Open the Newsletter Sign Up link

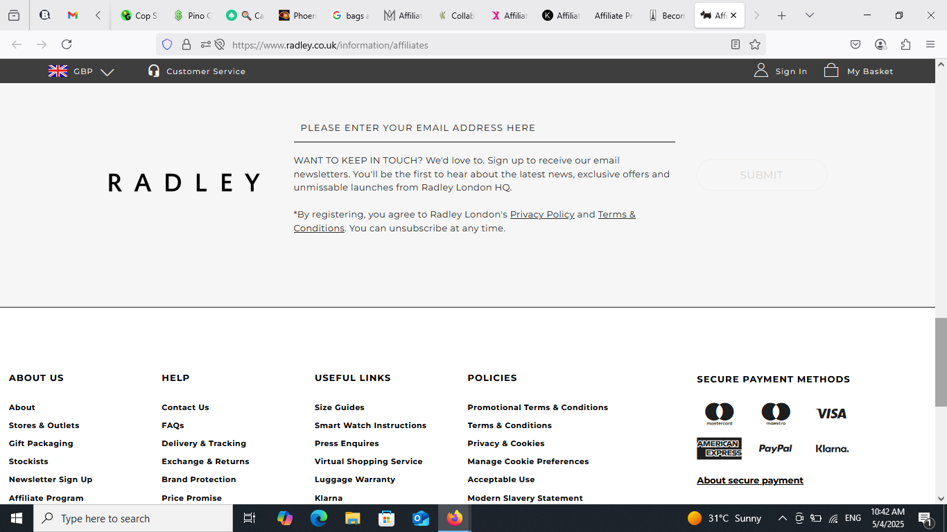pyautogui.click(x=51, y=479)
